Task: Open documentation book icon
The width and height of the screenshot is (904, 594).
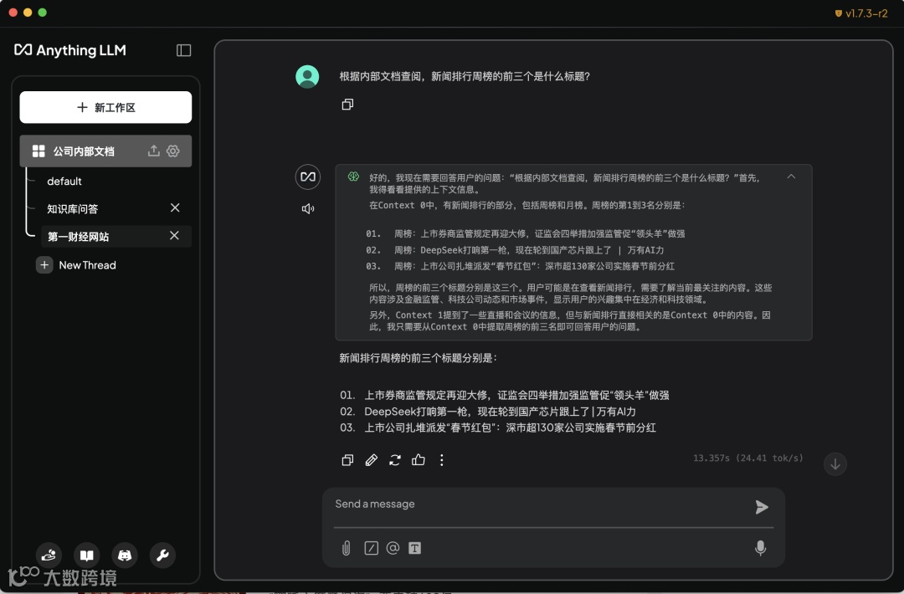Action: tap(86, 556)
